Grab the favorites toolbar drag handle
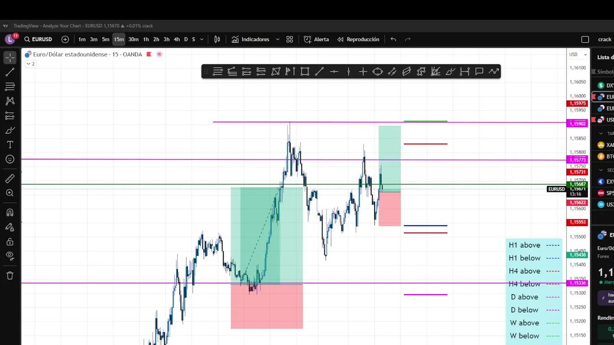 pos(206,71)
